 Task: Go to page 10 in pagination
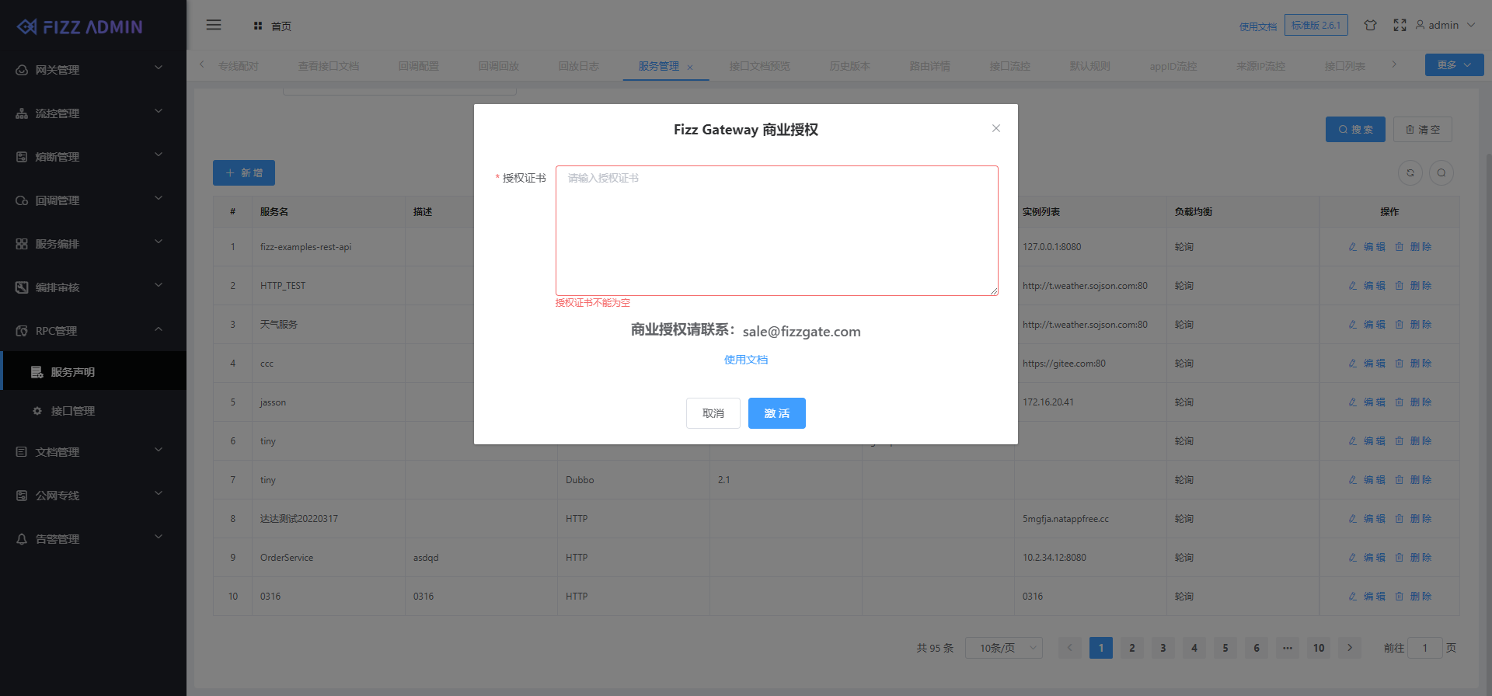1319,648
